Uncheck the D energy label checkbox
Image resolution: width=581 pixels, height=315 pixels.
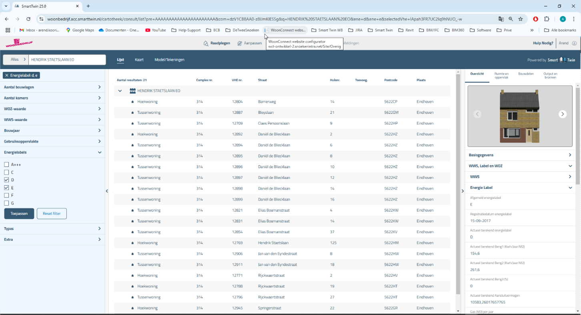6,180
